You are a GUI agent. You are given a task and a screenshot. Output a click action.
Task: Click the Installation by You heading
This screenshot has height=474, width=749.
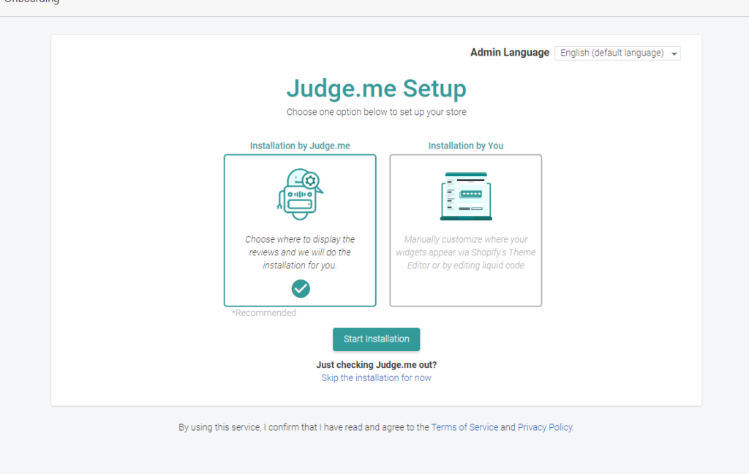pos(466,146)
